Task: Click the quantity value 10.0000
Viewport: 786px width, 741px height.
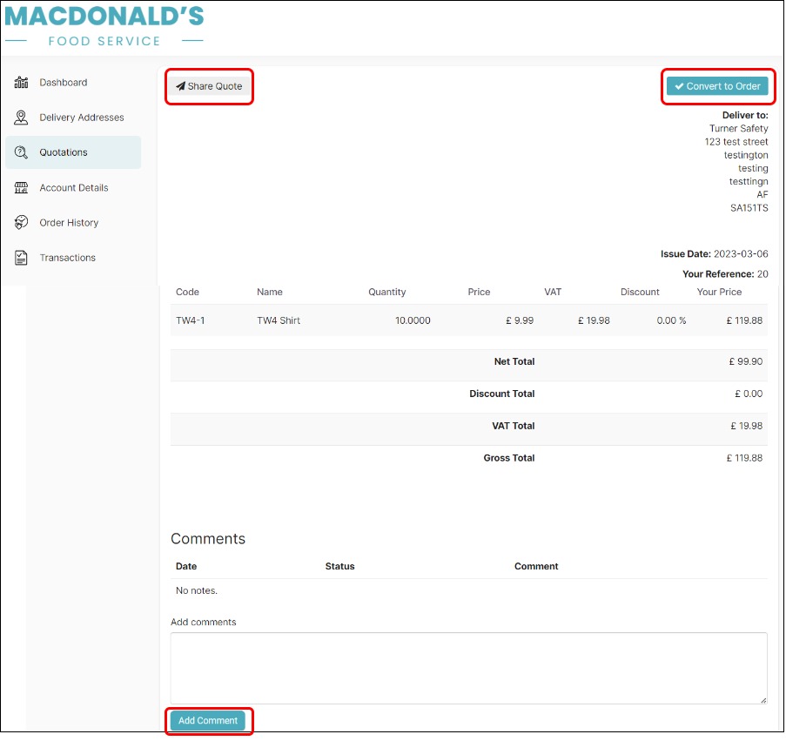Action: pyautogui.click(x=413, y=320)
